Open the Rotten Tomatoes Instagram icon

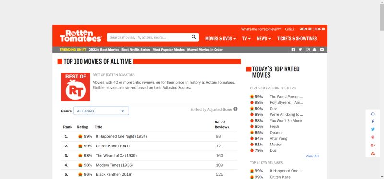(x=308, y=50)
